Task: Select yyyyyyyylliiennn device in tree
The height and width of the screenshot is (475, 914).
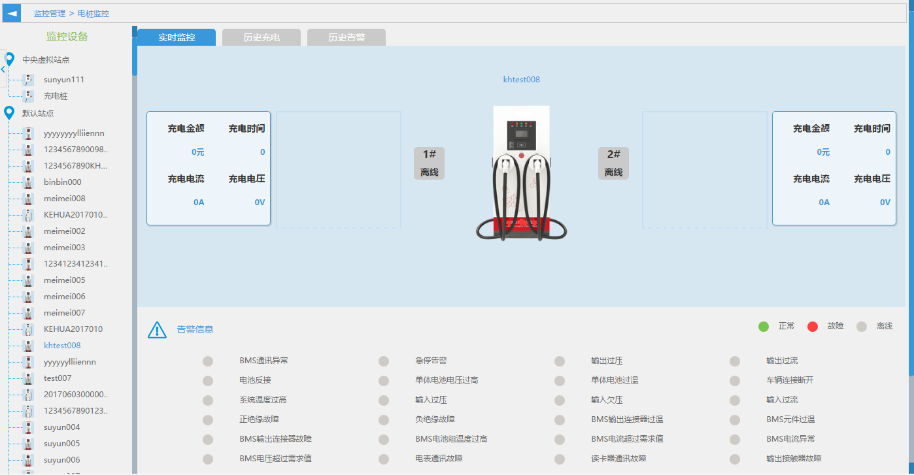Action: [x=74, y=133]
